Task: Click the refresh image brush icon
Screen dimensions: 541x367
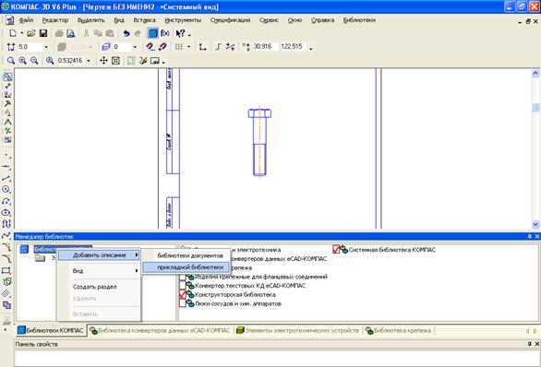Action: coord(143,61)
